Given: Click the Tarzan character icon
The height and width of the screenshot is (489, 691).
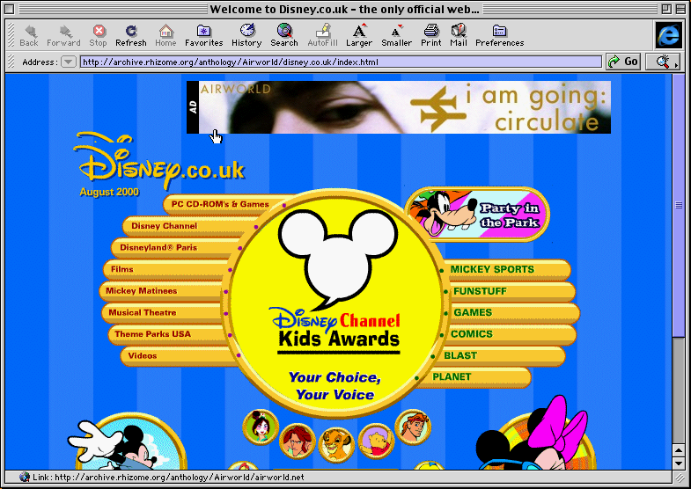Looking at the screenshot, I should pos(297,441).
